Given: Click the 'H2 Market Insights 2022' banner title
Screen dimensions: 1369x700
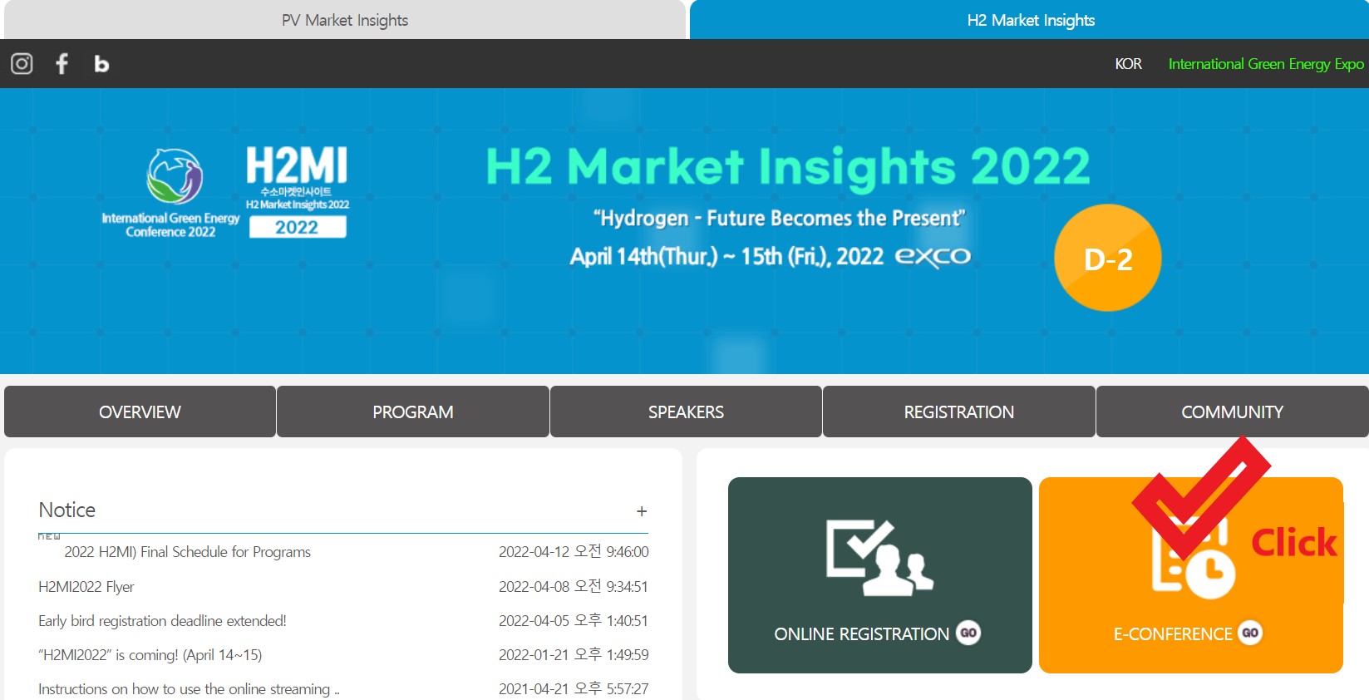Looking at the screenshot, I should [x=787, y=166].
